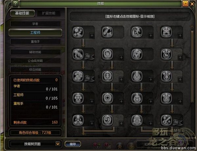The width and height of the screenshot is (197, 151).
Task: Click the mushroom-shaped skill icon in fourth row
Action: (78, 98)
